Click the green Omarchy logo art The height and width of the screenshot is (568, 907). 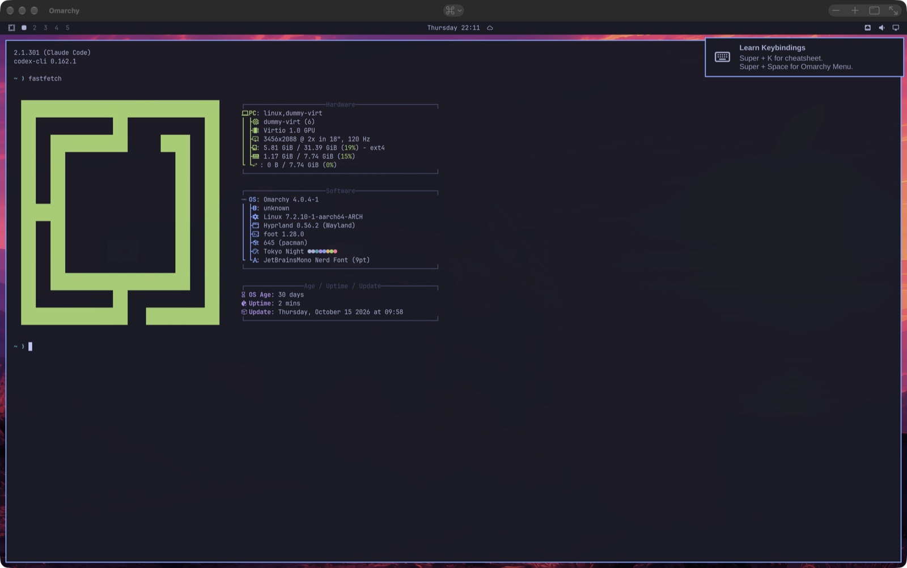(x=120, y=212)
